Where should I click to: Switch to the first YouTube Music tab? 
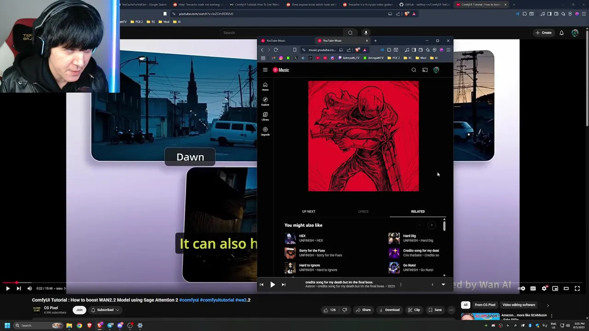click(x=286, y=40)
